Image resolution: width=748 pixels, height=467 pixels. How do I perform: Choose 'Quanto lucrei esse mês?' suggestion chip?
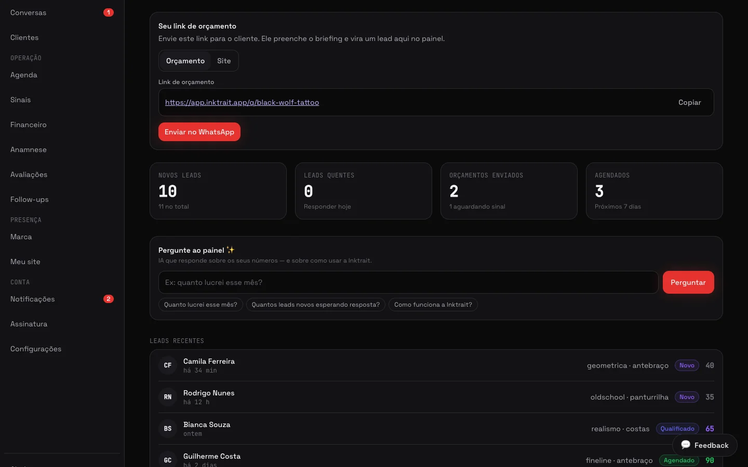[x=201, y=305]
